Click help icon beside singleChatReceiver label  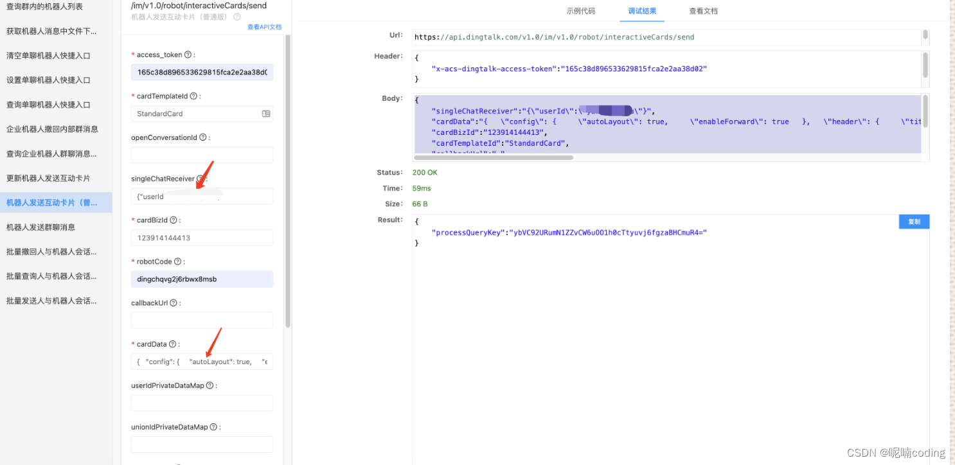tap(201, 179)
